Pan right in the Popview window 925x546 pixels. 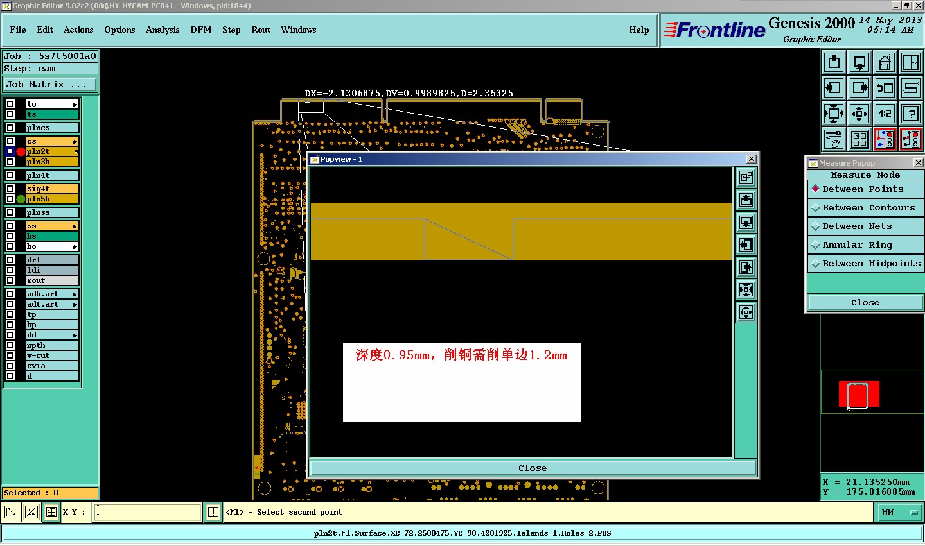point(746,268)
